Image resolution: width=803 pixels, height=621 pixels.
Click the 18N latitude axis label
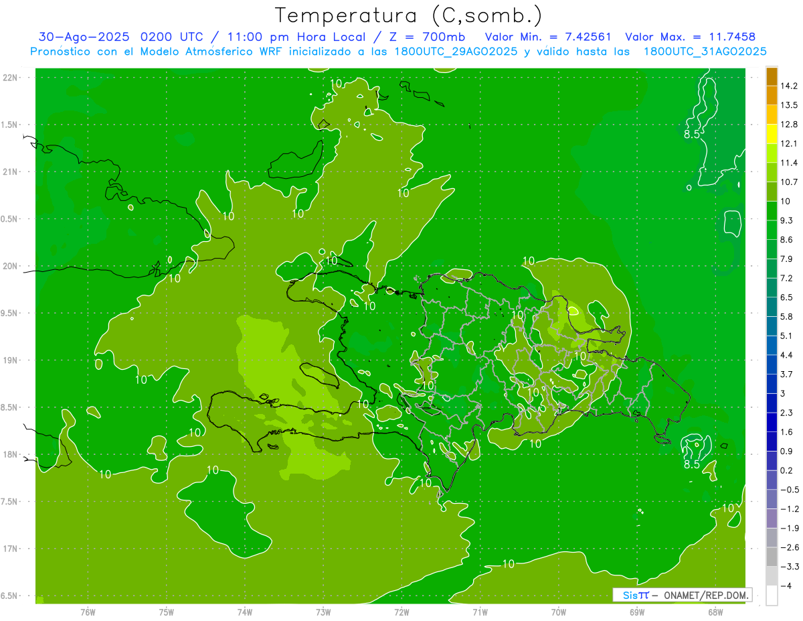[x=9, y=454]
